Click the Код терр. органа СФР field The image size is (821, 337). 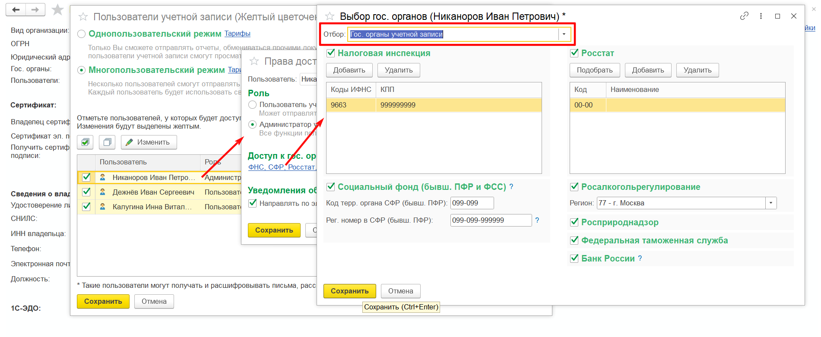click(472, 203)
